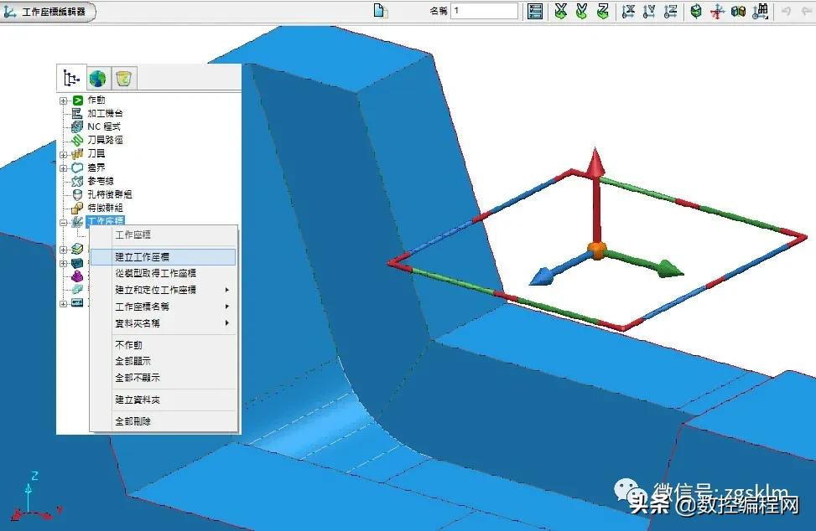The image size is (816, 531).
Task: Open 資料夾名稱 submenu
Action: pyautogui.click(x=164, y=323)
